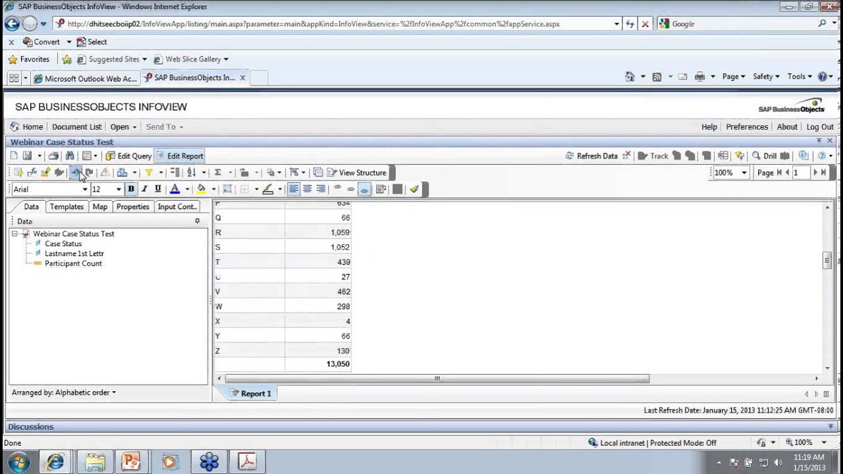Click the New document icon
The image size is (843, 474).
click(x=14, y=156)
